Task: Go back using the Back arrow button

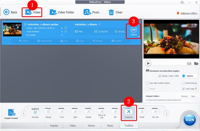Action: coord(10,12)
